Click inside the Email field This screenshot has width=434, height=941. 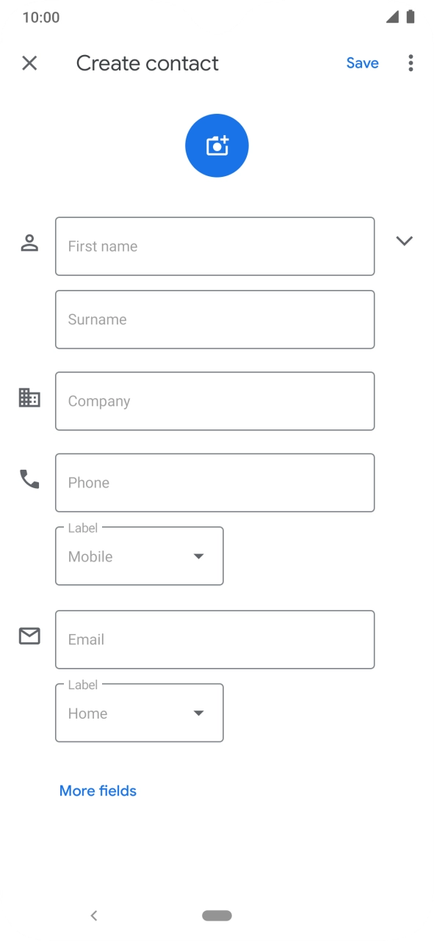click(x=214, y=639)
